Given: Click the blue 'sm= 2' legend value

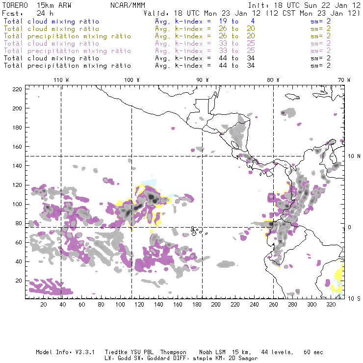Looking at the screenshot, I should tap(321, 21).
